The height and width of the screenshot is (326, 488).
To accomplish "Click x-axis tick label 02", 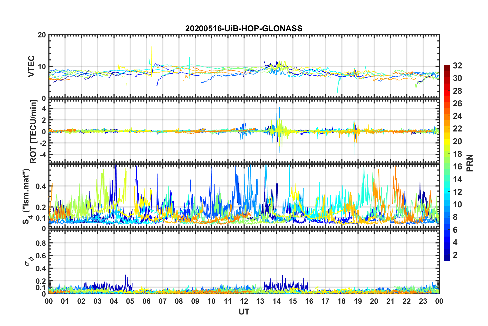I will (81, 301).
